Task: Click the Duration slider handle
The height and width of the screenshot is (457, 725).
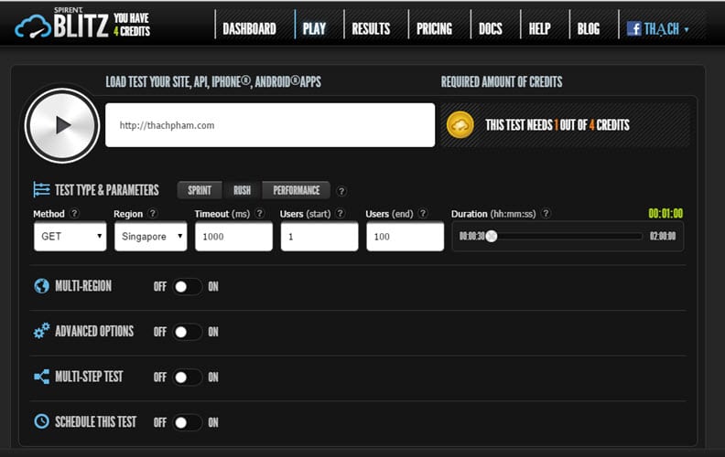Action: 492,236
